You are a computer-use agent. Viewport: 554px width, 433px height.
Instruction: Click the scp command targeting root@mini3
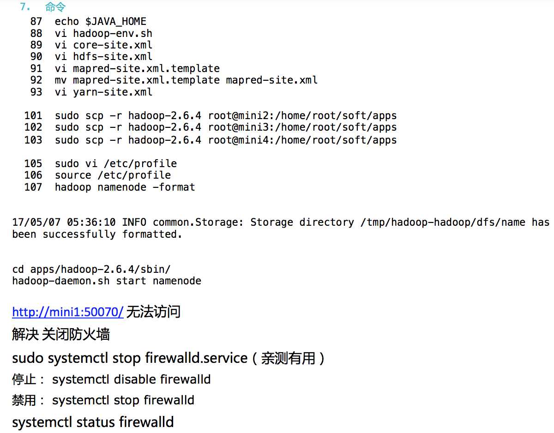click(226, 127)
